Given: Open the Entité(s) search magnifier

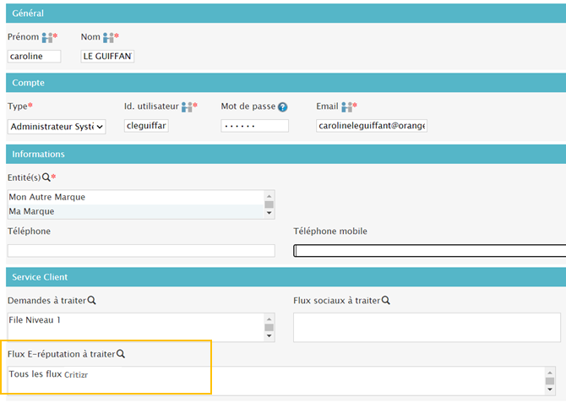Looking at the screenshot, I should (46, 177).
